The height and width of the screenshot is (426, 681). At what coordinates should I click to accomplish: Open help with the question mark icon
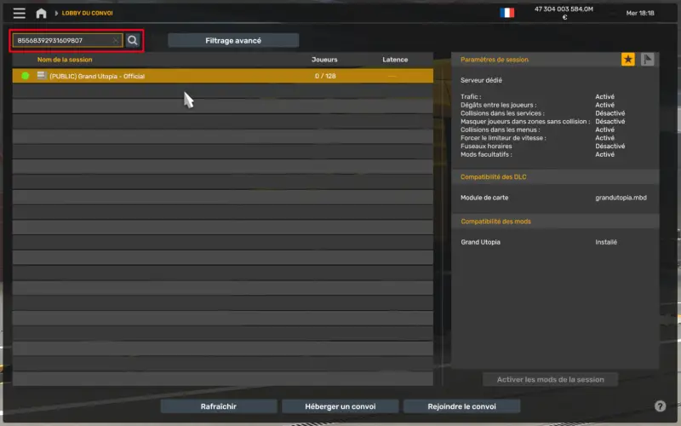[660, 406]
